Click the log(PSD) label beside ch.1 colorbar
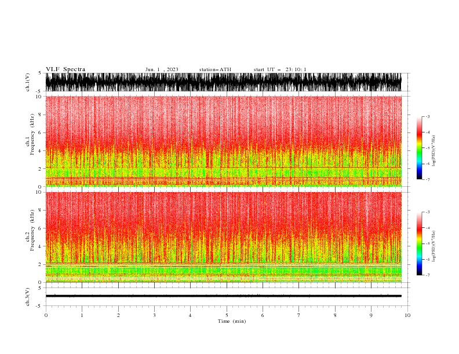Image resolution: width=459 pixels, height=354 pixels. [434, 151]
